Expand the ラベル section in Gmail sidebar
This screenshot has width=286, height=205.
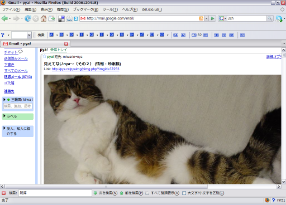click(18, 116)
